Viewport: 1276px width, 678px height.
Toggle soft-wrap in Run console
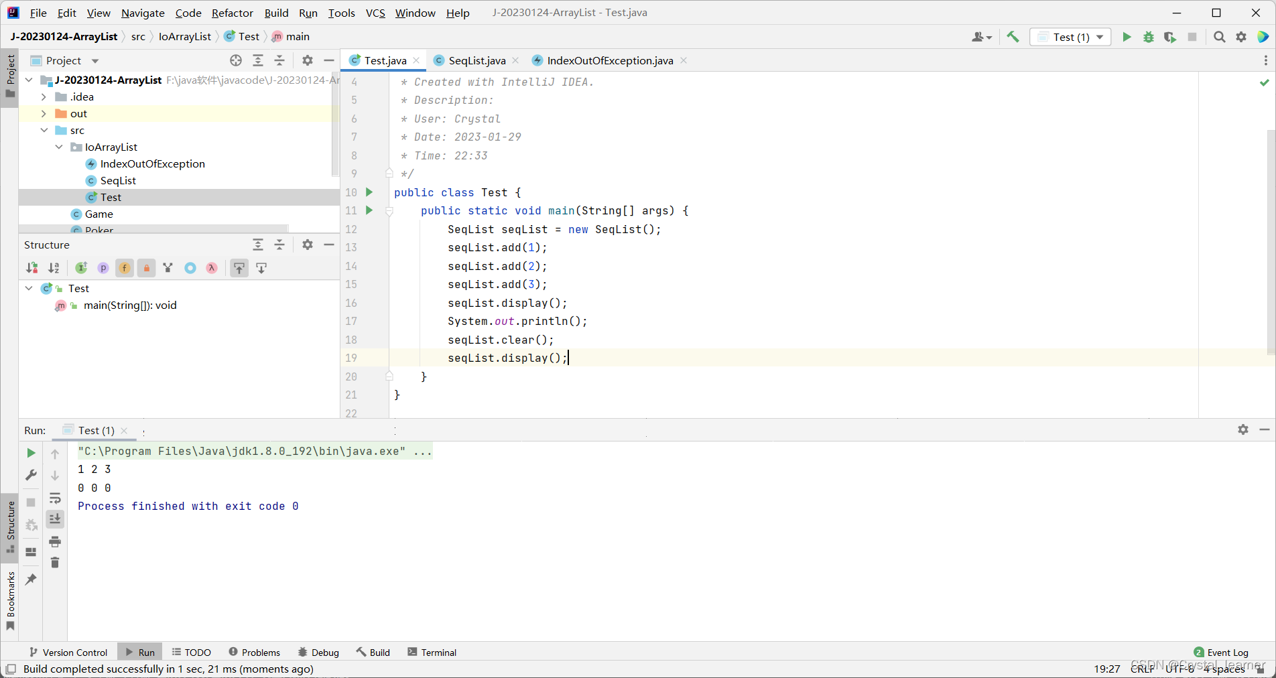[x=55, y=498]
